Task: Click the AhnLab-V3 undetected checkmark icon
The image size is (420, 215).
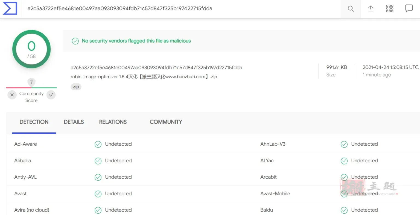Action: pos(344,144)
